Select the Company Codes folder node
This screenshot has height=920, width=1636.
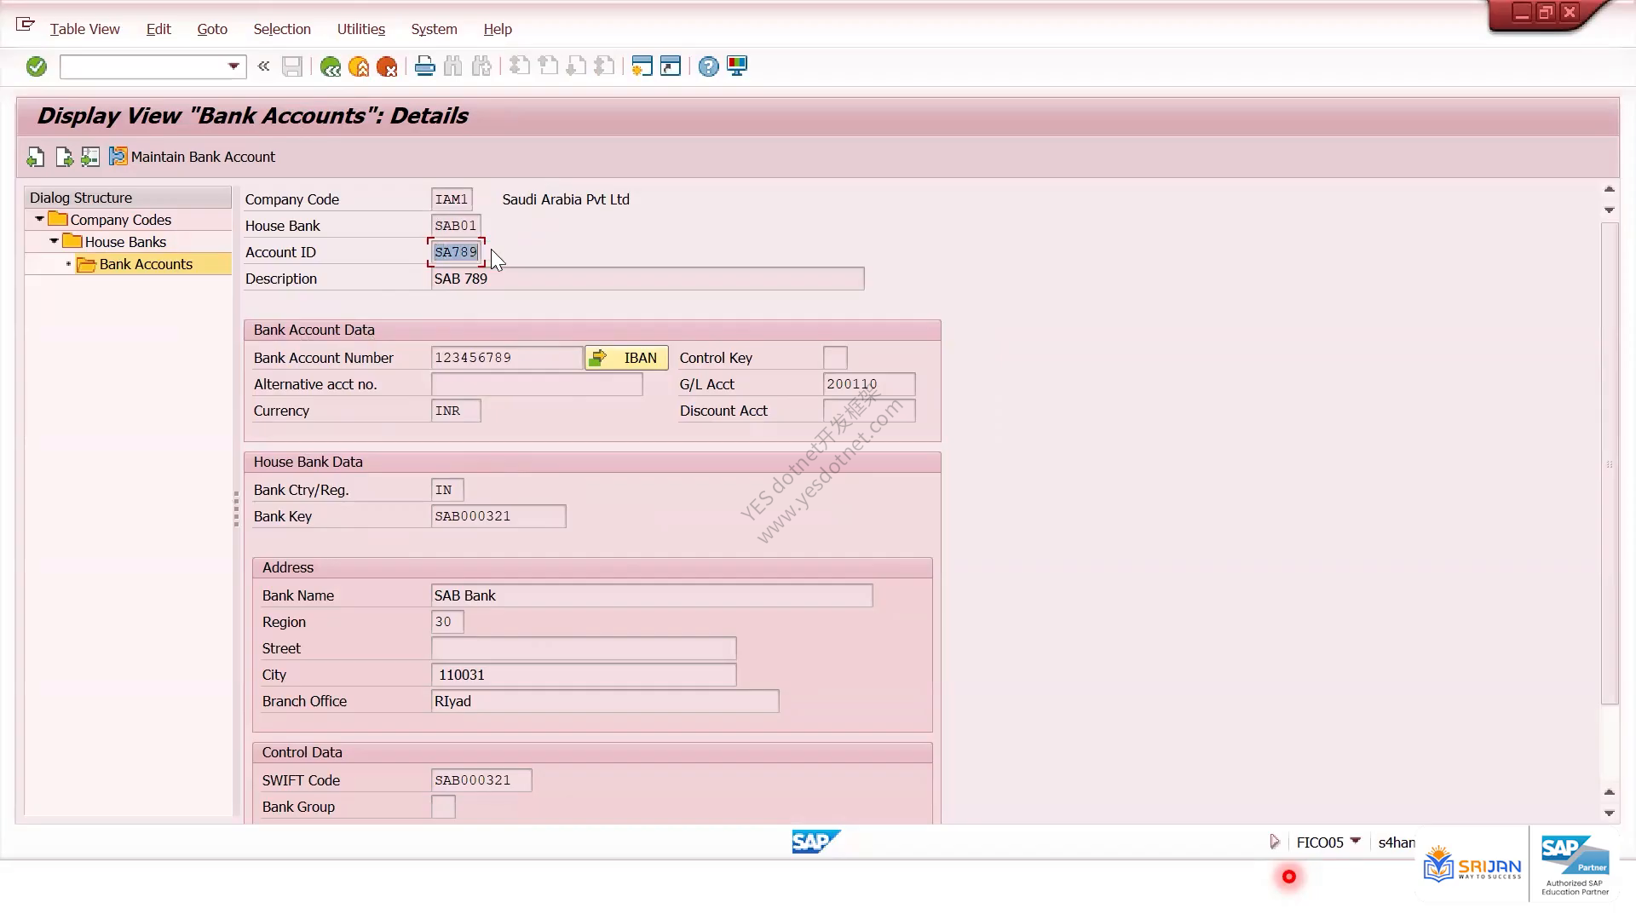pos(120,220)
